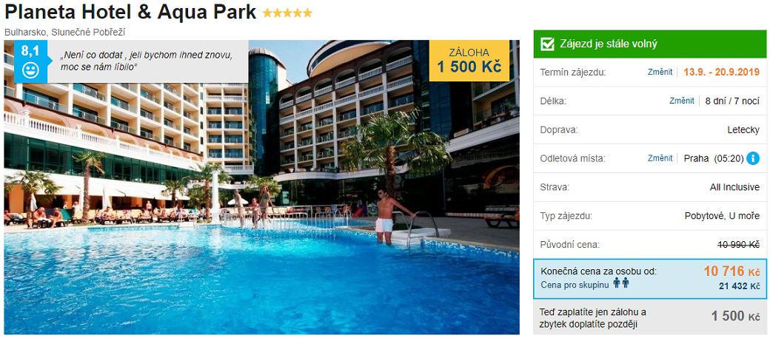Click the guest review quote text
The height and width of the screenshot is (338, 770).
147,61
